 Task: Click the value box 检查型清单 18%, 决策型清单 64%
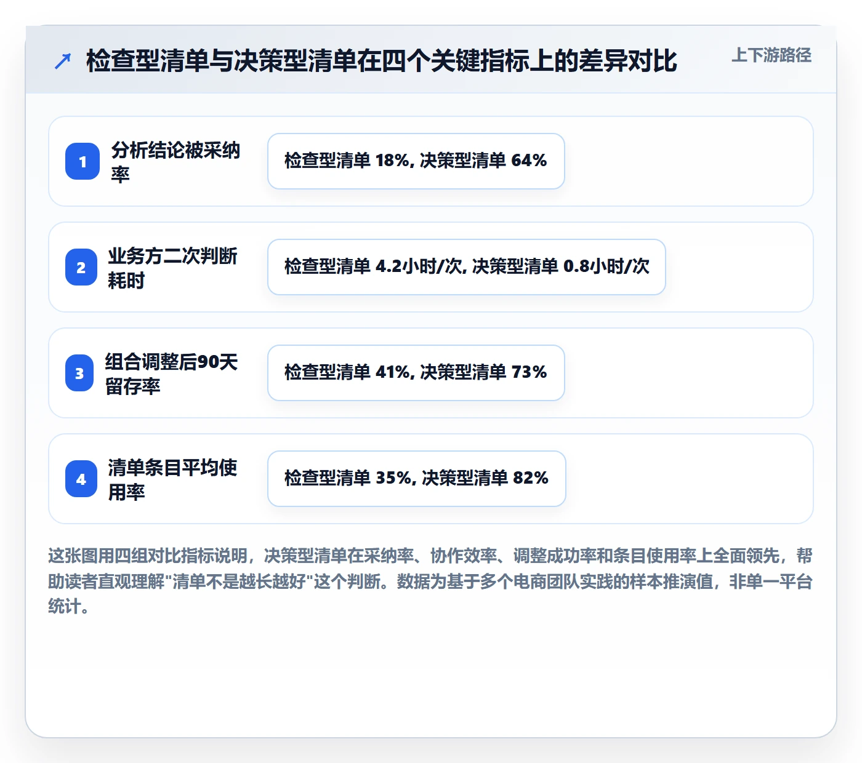416,161
